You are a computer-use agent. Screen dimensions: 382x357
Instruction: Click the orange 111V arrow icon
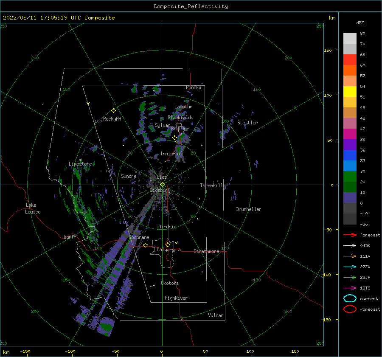click(350, 256)
